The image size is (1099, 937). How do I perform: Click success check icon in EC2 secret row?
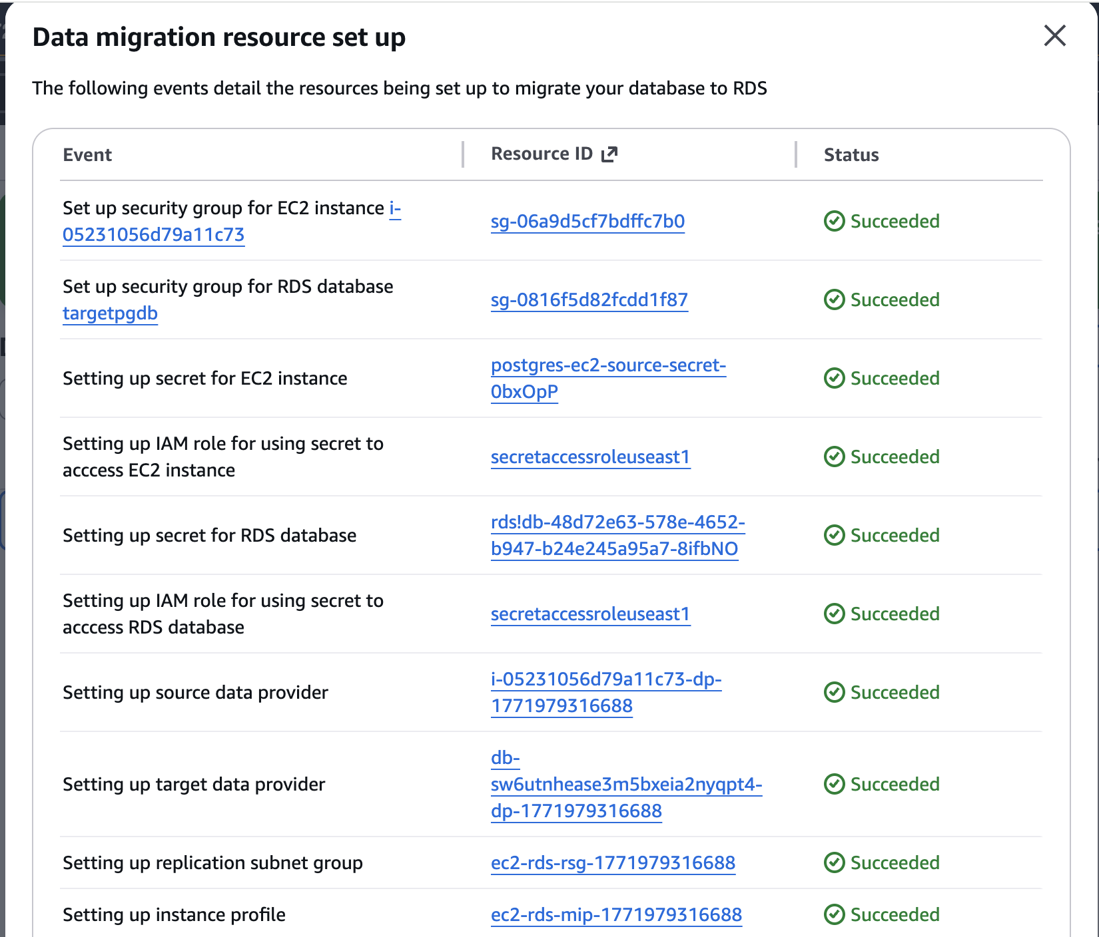834,378
